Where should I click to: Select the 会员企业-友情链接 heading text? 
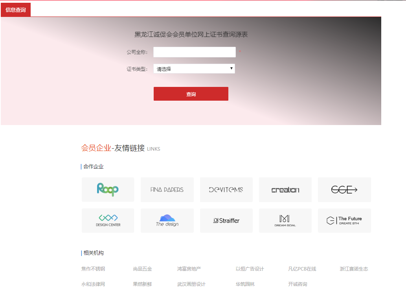tap(113, 148)
